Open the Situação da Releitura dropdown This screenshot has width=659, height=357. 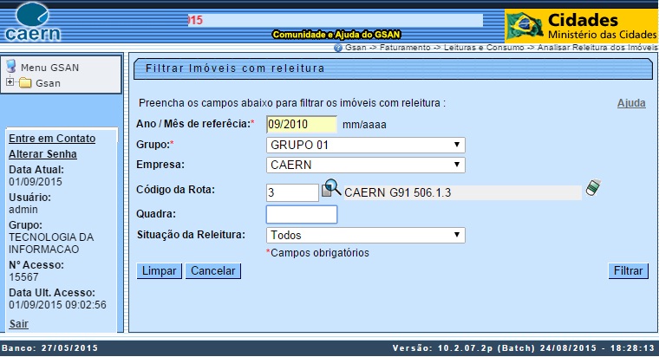pos(365,235)
